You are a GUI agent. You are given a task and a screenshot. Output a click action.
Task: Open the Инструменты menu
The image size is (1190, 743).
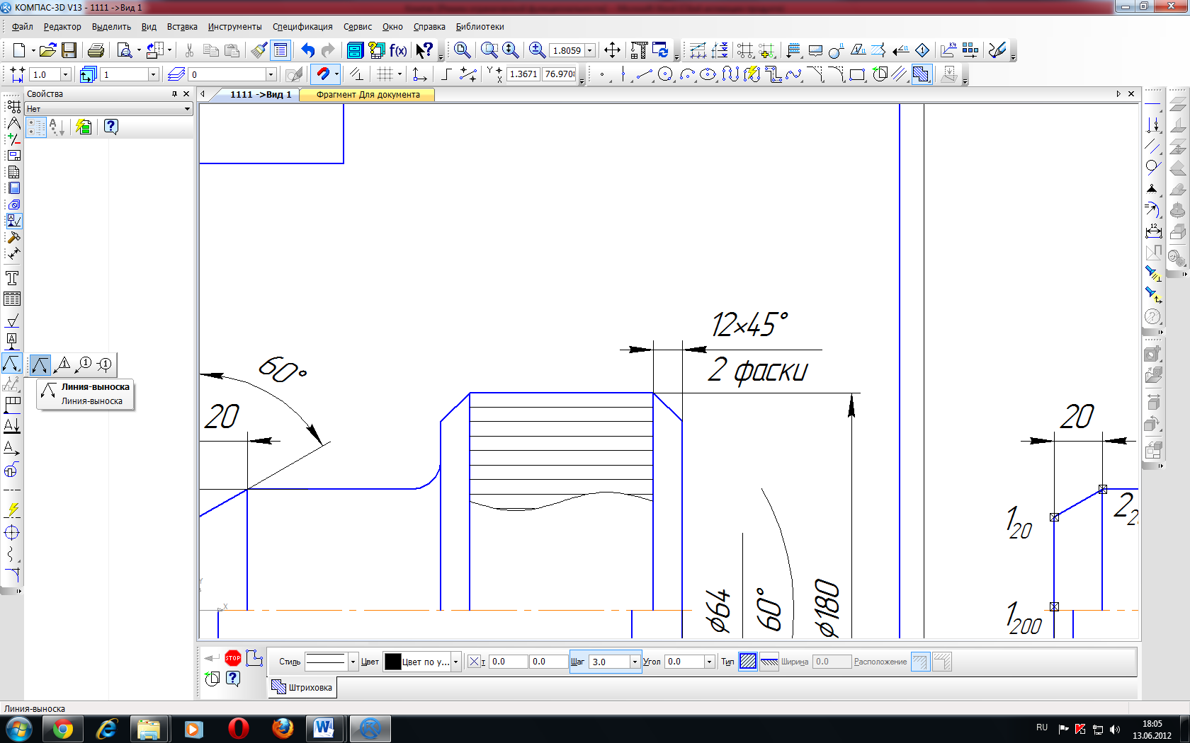(234, 27)
